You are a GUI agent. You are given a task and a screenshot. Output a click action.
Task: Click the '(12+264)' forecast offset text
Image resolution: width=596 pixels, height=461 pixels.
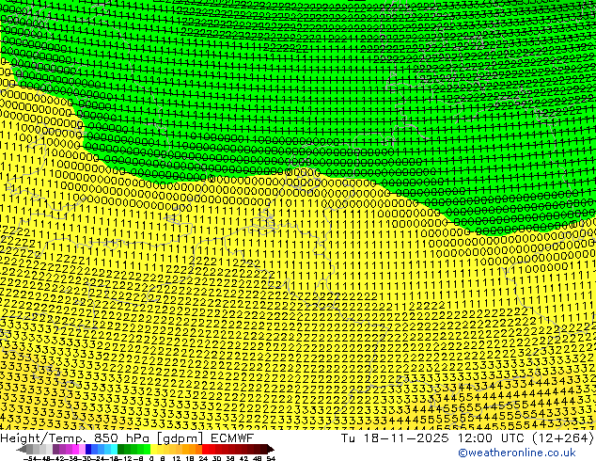click(x=565, y=438)
